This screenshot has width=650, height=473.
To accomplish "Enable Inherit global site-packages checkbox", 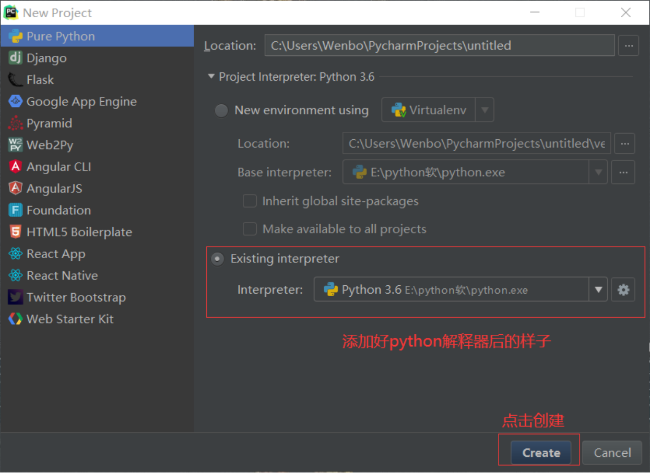I will point(250,201).
